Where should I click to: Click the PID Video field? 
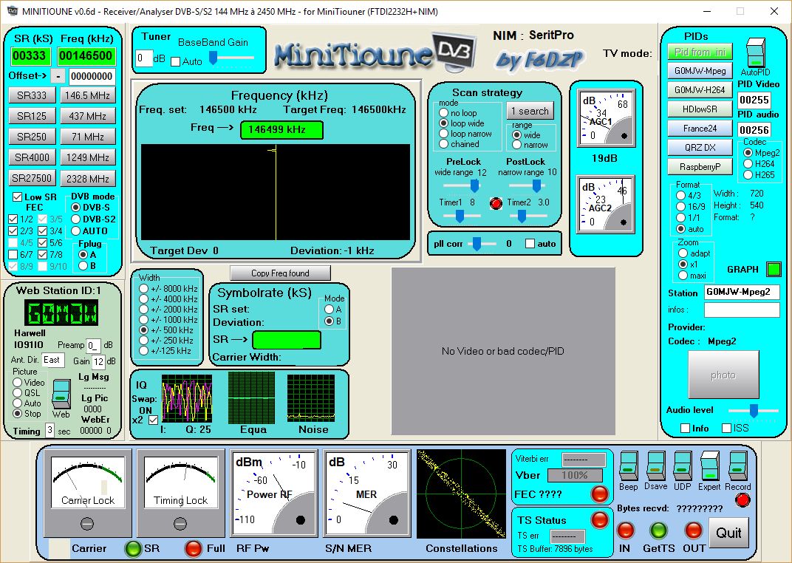click(754, 100)
